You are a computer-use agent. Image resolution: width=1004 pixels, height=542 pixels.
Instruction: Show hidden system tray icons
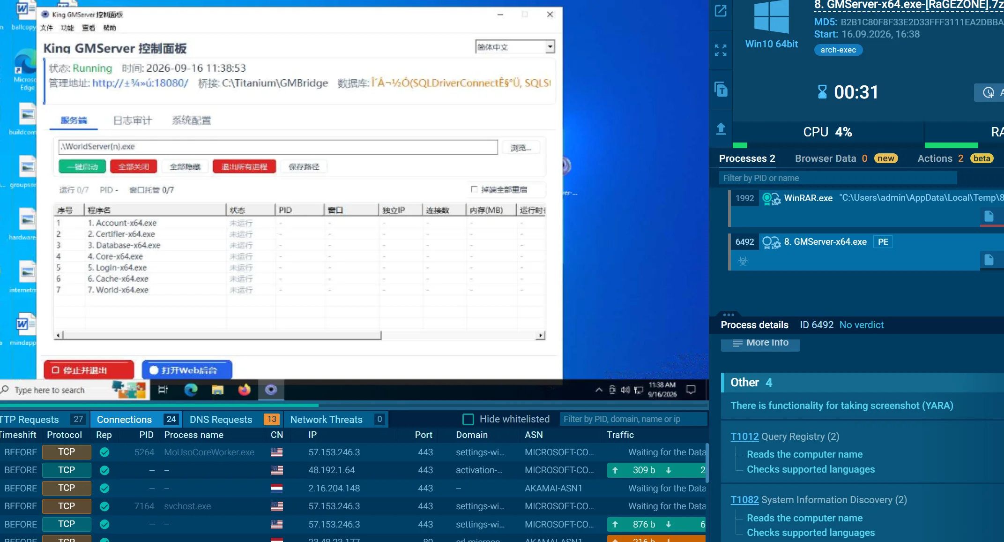tap(598, 390)
